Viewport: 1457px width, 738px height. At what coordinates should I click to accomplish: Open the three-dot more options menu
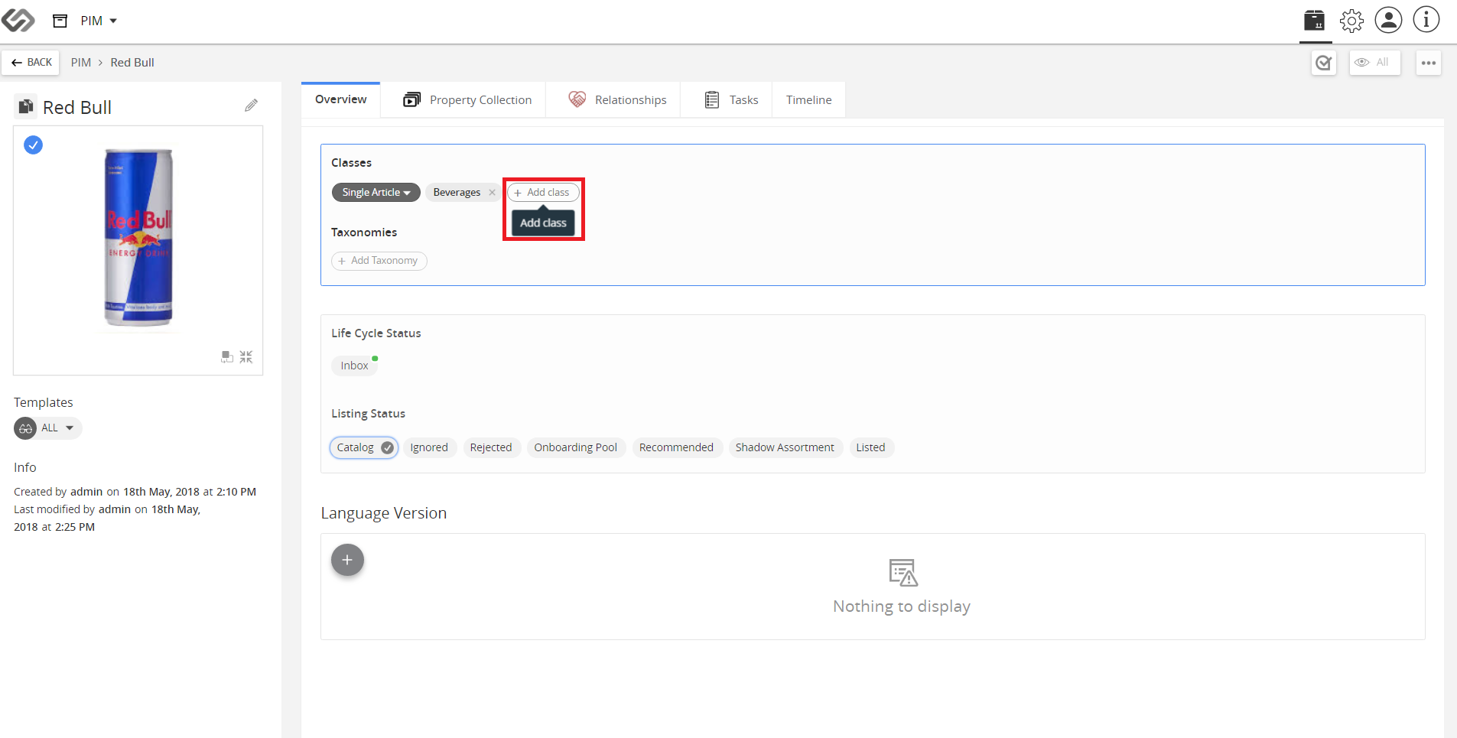pyautogui.click(x=1429, y=63)
